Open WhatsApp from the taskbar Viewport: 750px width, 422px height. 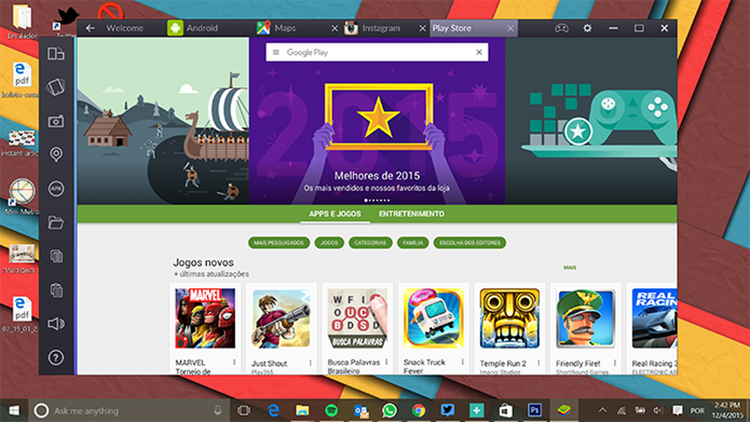389,410
